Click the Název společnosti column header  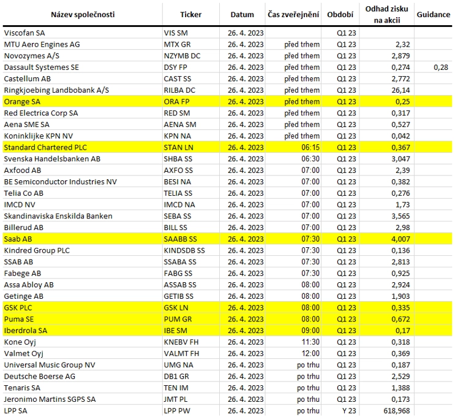pos(83,15)
